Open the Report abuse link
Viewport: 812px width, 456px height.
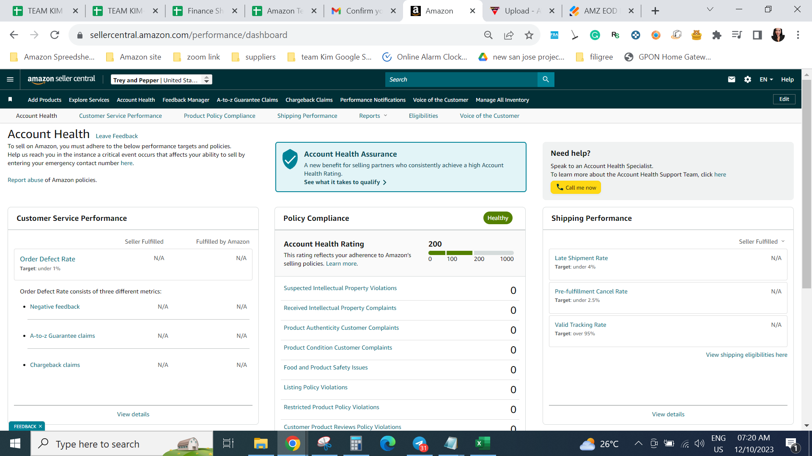25,180
